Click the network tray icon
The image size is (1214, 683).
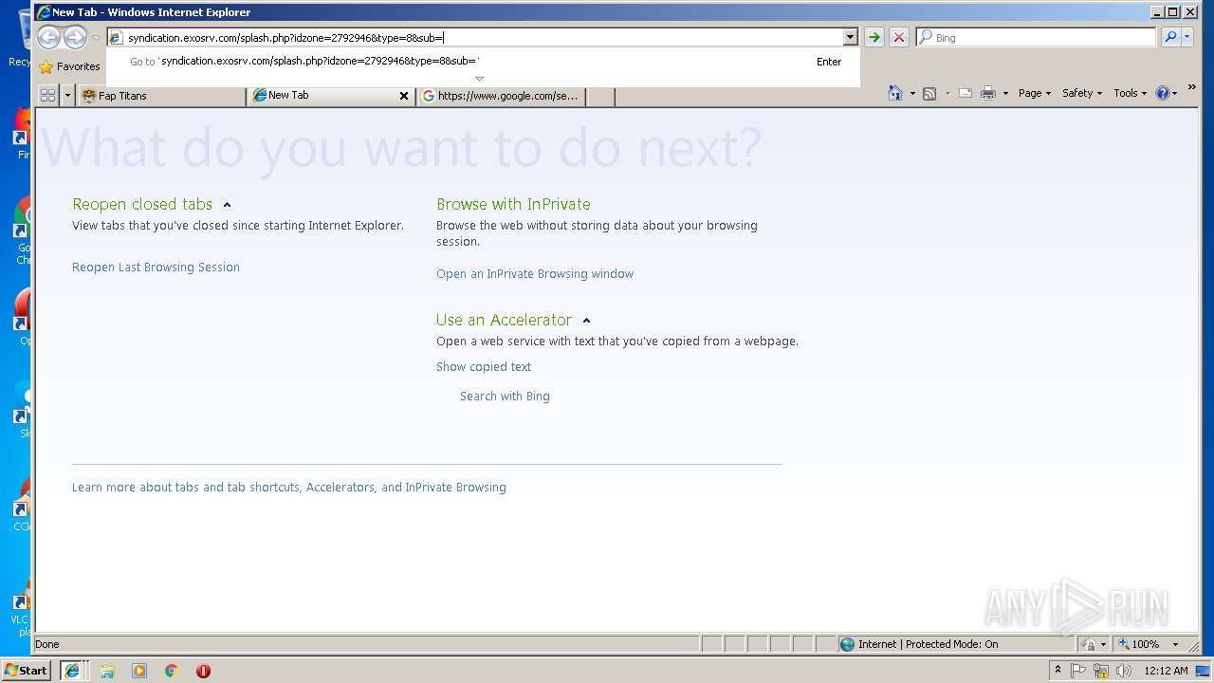pos(1101,671)
